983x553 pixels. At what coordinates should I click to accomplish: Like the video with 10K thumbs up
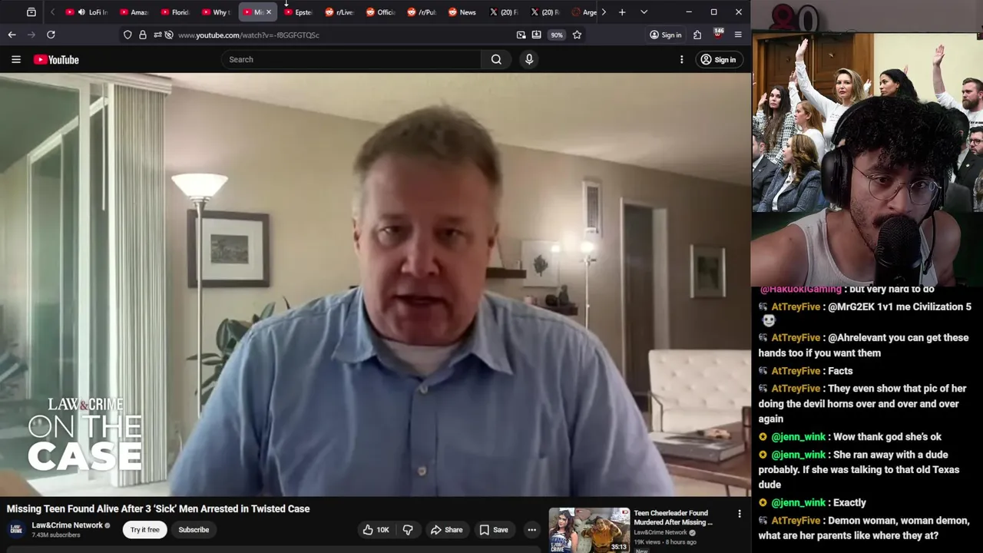point(376,529)
